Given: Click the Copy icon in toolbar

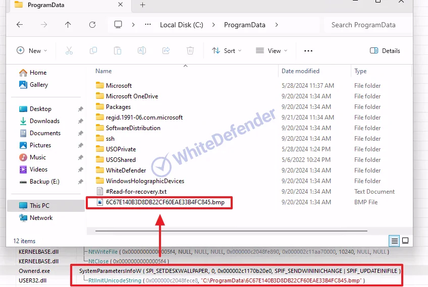Looking at the screenshot, I should (93, 50).
